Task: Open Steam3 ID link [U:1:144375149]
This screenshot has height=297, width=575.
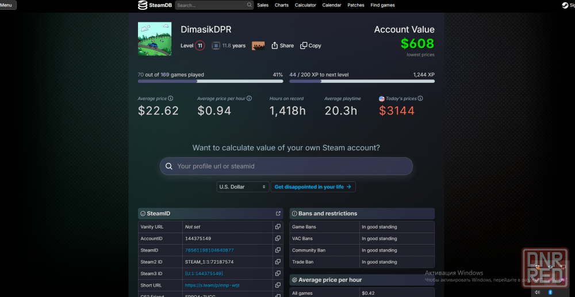Action: click(x=204, y=273)
